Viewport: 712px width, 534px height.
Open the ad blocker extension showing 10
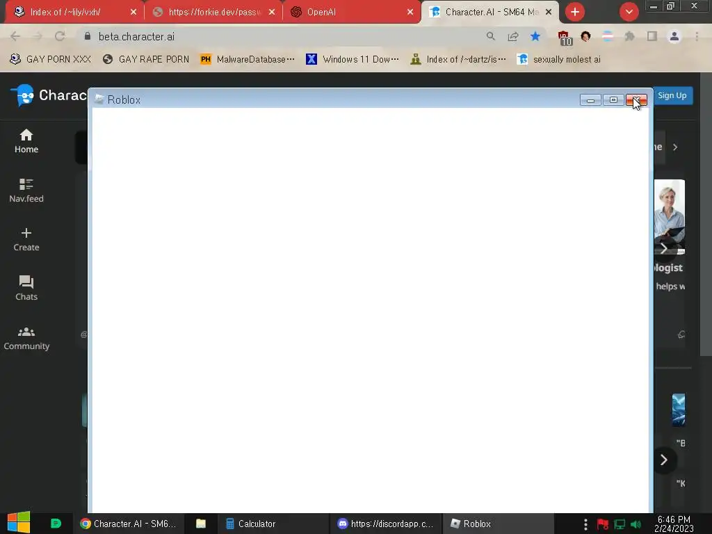coord(564,38)
